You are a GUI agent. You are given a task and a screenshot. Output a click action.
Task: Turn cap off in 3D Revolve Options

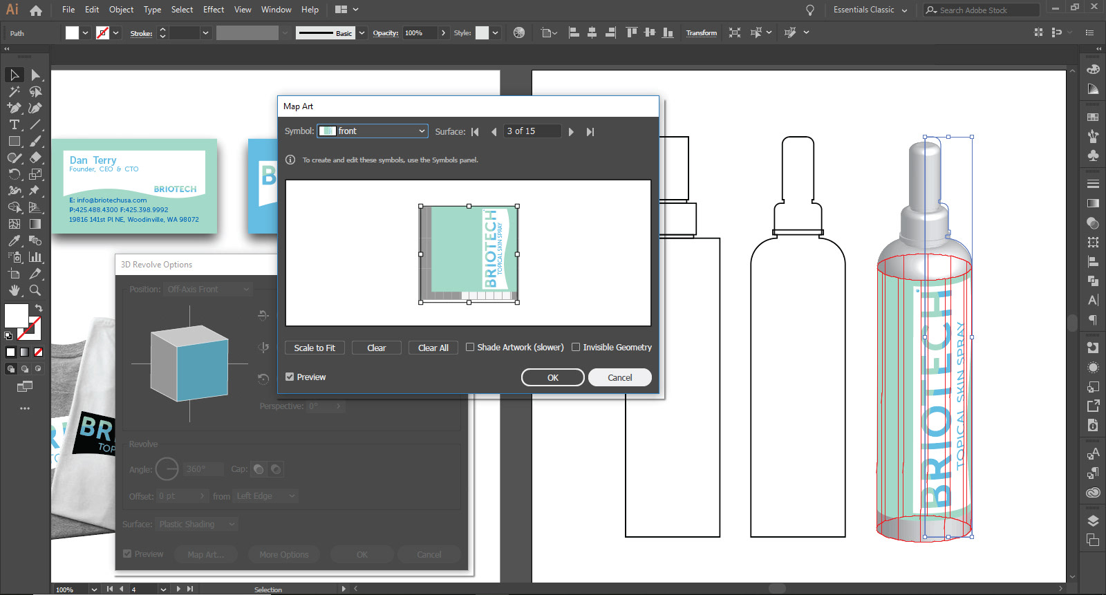276,469
